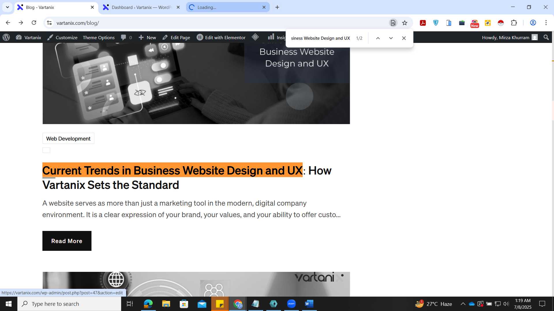Open Zoom from taskbar
The height and width of the screenshot is (311, 554).
pos(291,304)
